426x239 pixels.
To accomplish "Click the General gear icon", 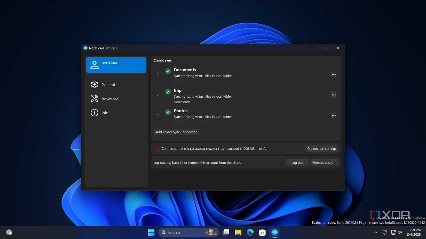I will pyautogui.click(x=94, y=84).
